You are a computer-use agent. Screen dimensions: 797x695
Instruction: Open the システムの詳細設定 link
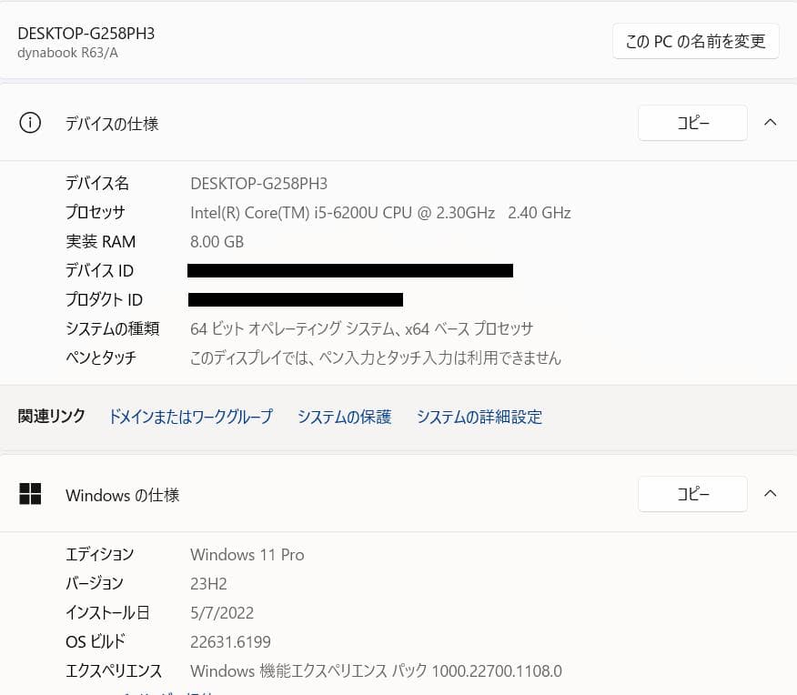[x=479, y=416]
